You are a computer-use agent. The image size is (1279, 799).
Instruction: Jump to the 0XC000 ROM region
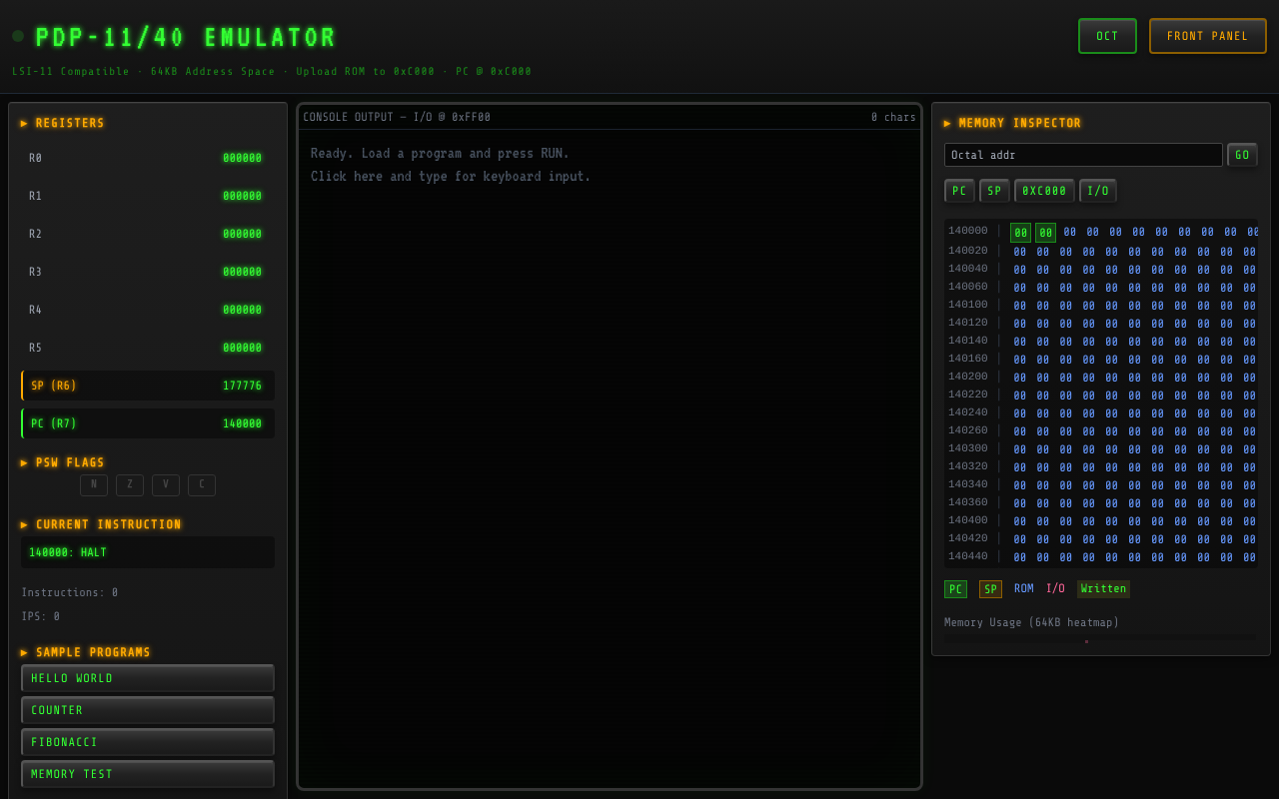1043,190
